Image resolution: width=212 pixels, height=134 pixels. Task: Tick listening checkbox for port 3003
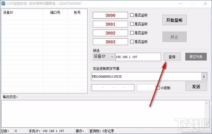[x=132, y=42]
